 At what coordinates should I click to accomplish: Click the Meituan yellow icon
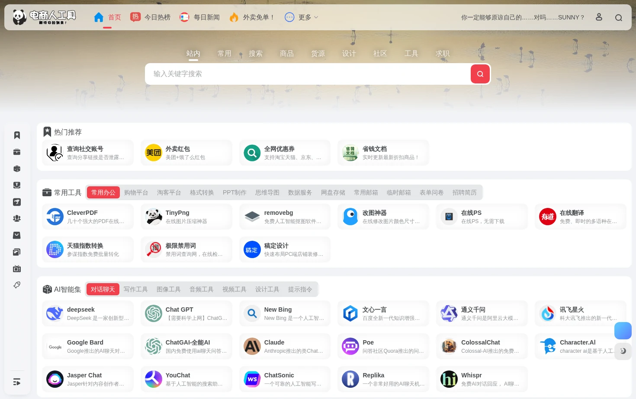pyautogui.click(x=154, y=153)
